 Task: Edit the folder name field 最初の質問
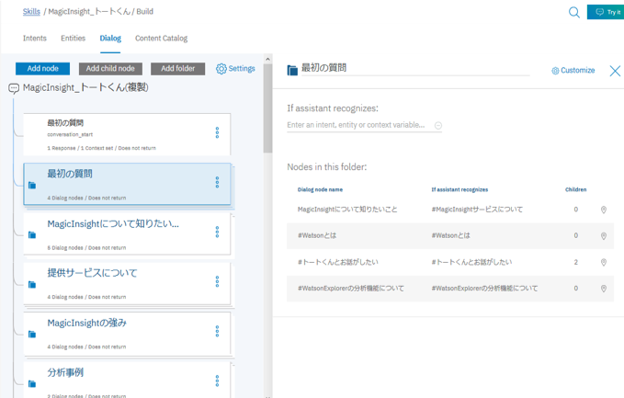point(415,68)
